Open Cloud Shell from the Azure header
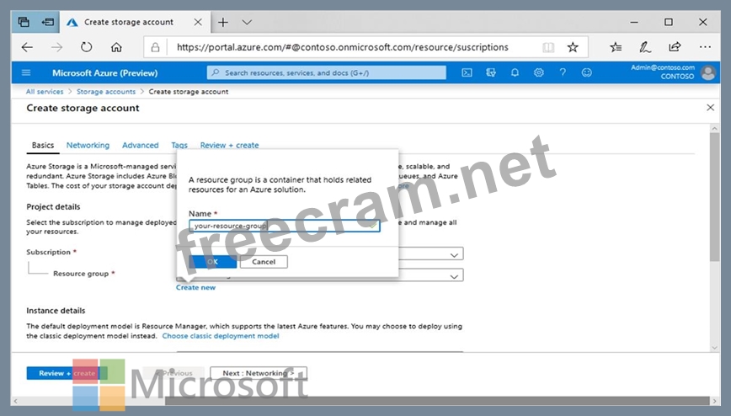This screenshot has height=416, width=731. (467, 72)
